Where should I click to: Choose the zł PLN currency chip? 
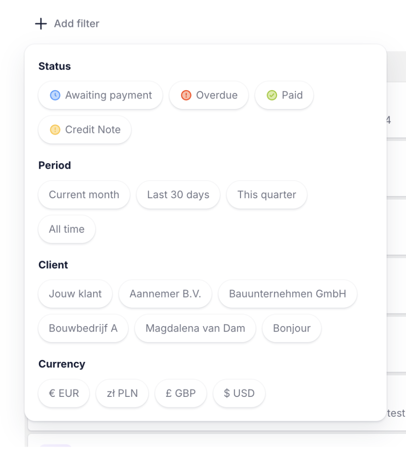click(122, 393)
